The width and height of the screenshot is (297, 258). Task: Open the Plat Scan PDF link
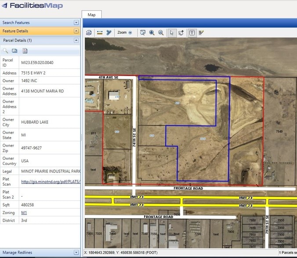click(50, 182)
